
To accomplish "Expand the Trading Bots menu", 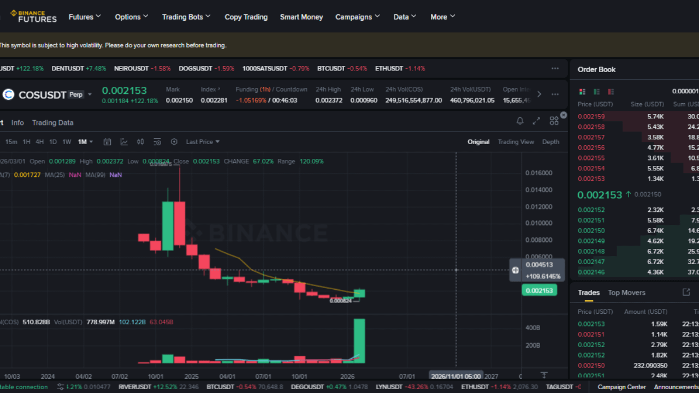I will (x=186, y=17).
